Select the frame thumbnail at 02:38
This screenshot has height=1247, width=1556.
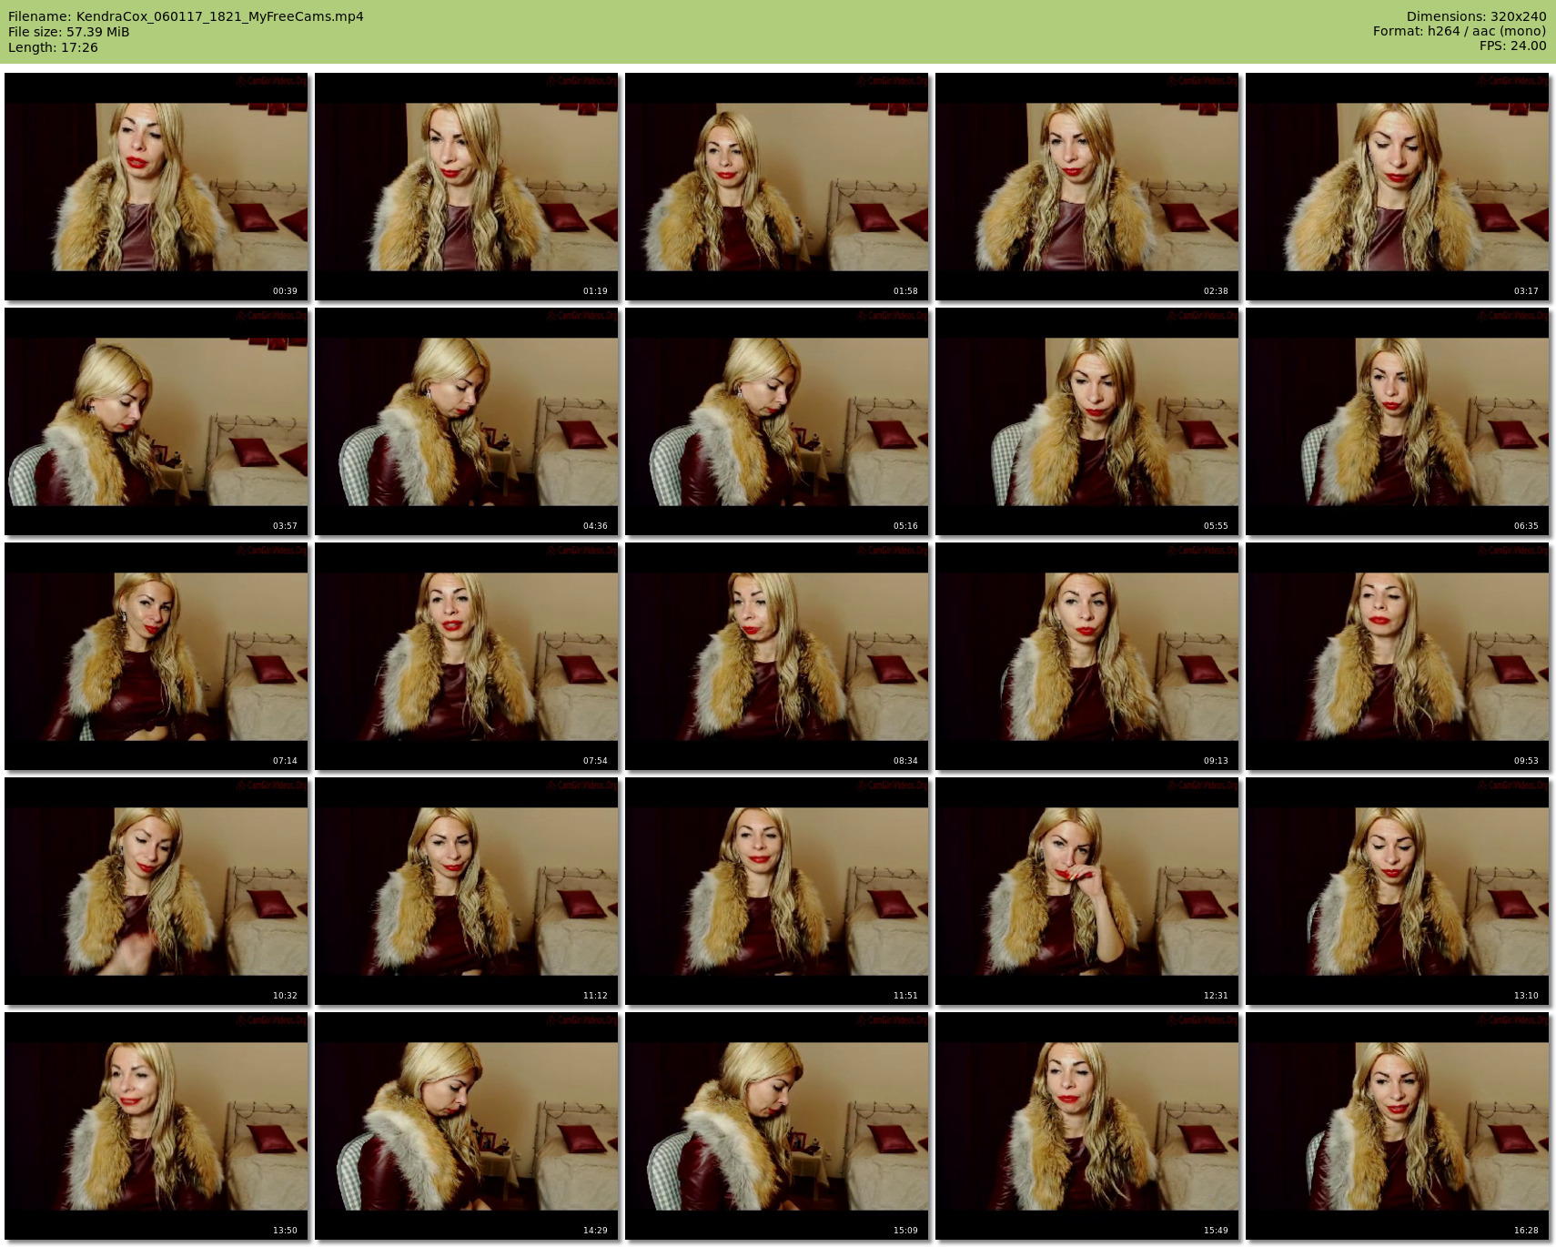point(1087,187)
